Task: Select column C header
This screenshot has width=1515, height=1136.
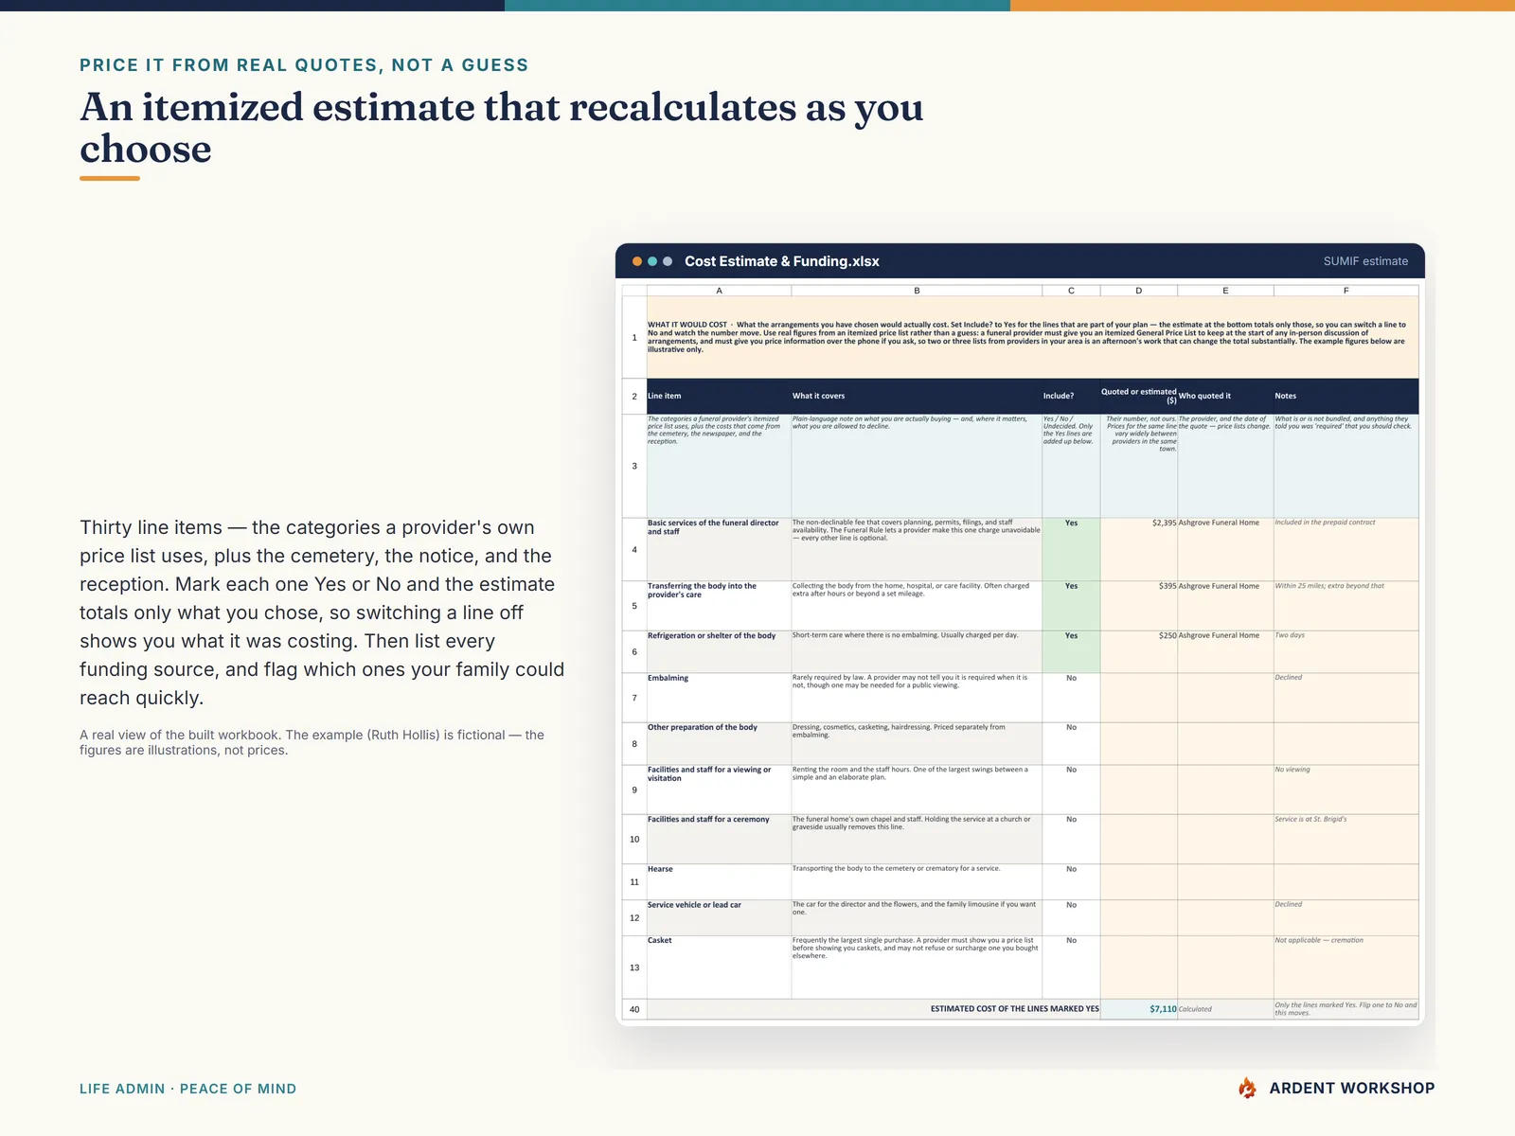Action: (1071, 291)
